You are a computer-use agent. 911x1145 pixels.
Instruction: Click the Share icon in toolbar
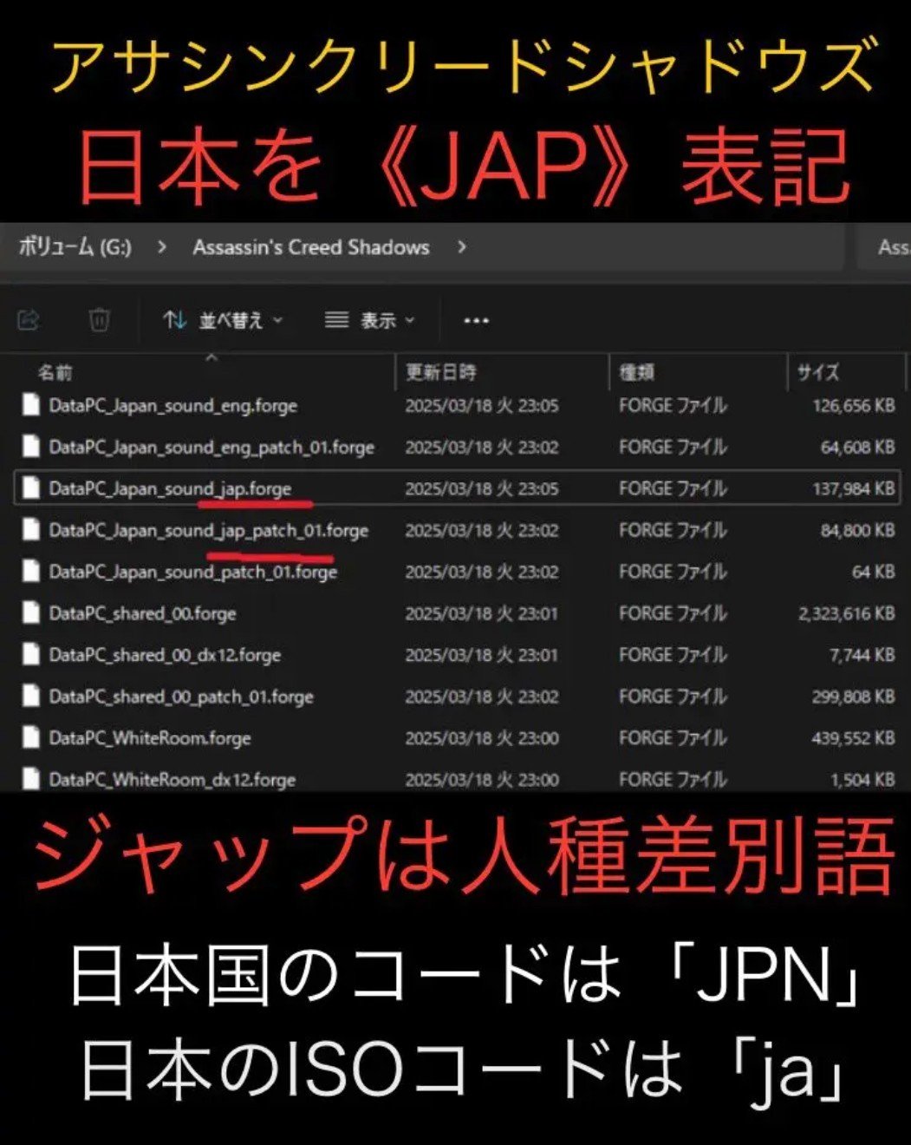click(x=29, y=320)
